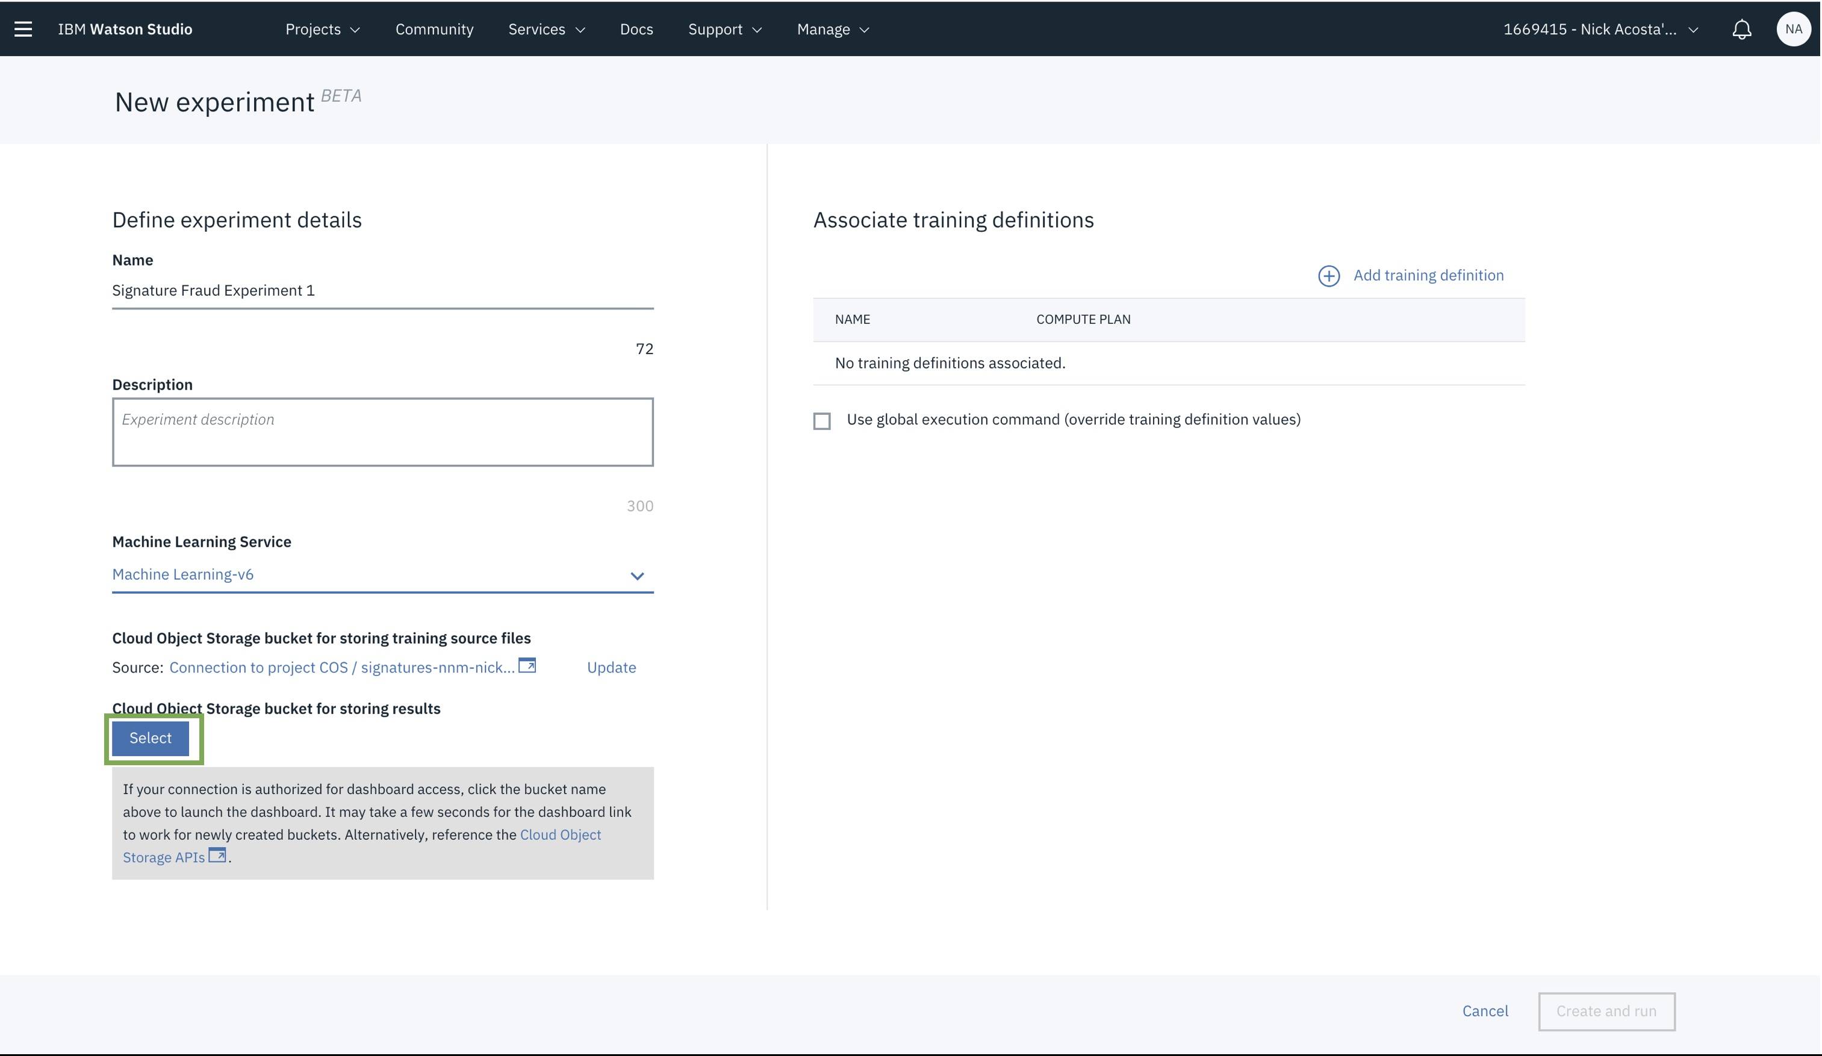
Task: Click Update for the source bucket
Action: [611, 667]
